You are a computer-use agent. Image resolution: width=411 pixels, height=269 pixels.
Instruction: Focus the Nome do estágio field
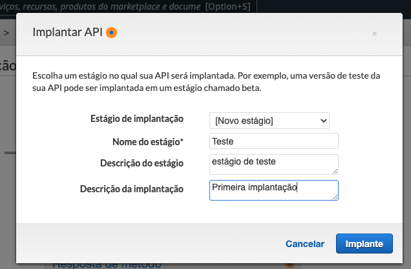pos(274,141)
